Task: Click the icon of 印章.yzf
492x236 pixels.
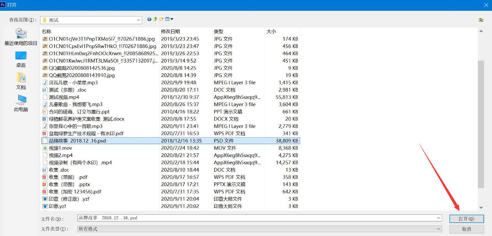Action: (45, 206)
